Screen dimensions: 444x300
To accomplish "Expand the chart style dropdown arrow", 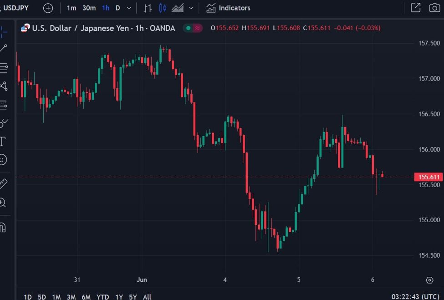I will tap(191, 8).
